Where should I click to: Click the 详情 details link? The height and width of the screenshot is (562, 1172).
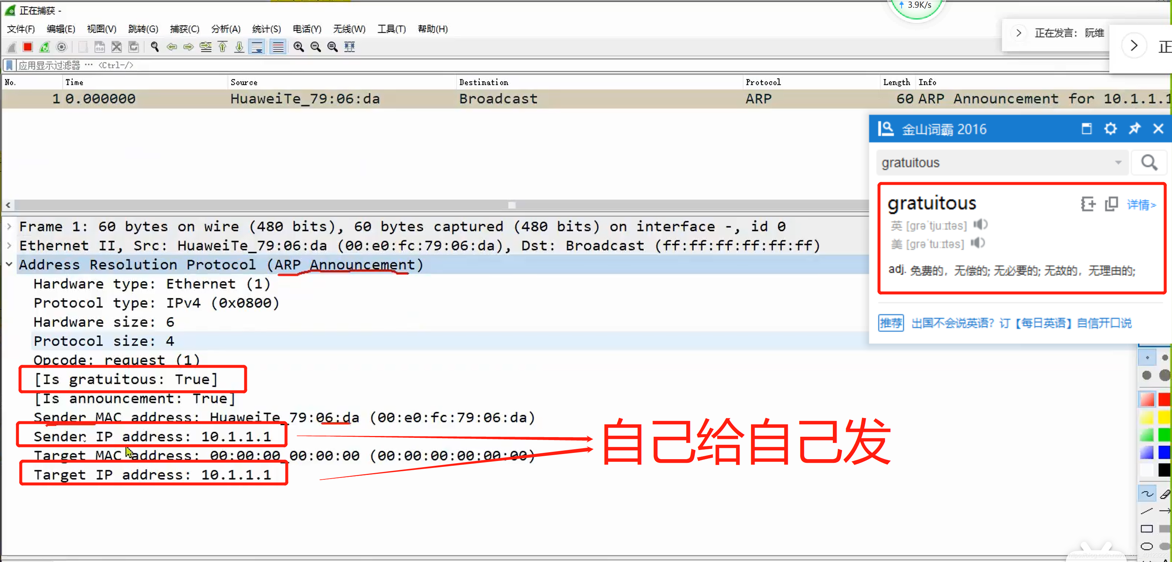point(1141,205)
